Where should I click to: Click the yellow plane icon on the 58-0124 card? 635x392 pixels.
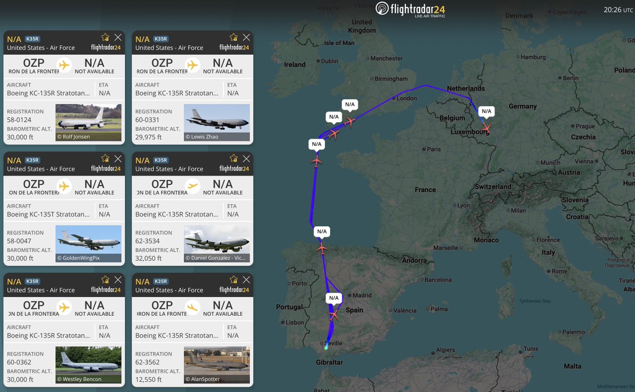tap(64, 65)
